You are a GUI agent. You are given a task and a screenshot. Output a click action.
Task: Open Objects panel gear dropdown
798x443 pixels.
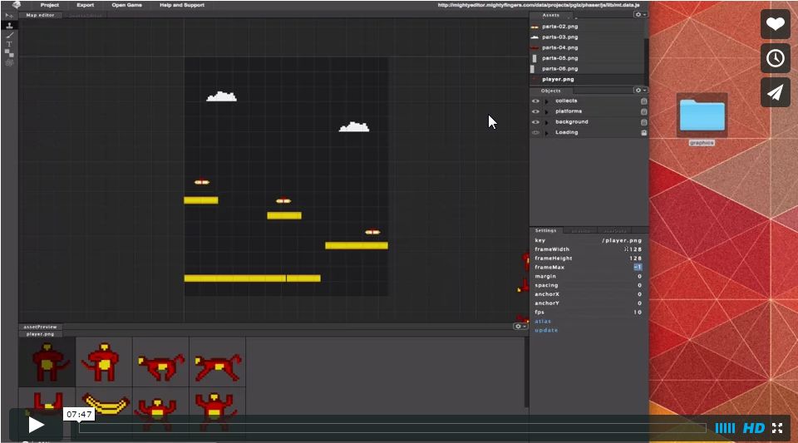pyautogui.click(x=640, y=90)
